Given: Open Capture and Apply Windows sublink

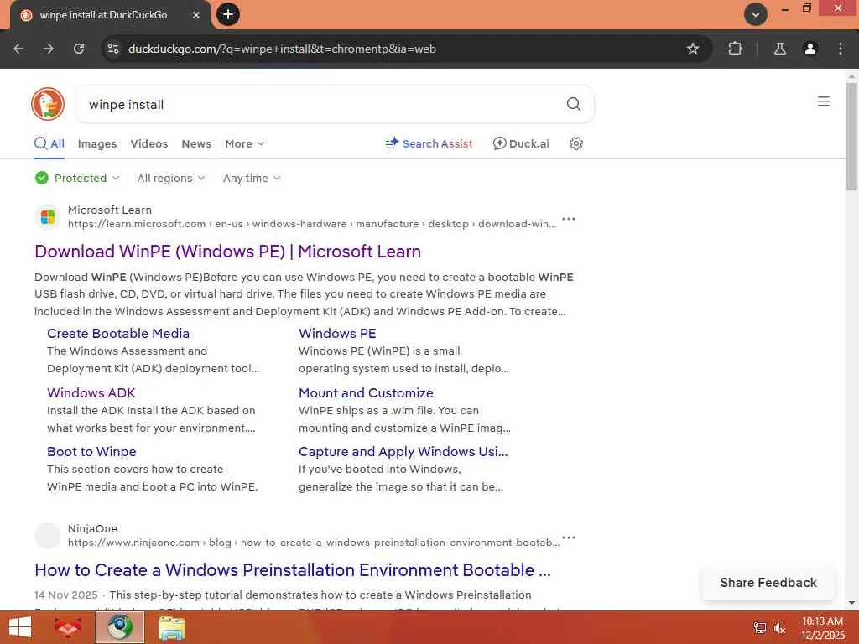Looking at the screenshot, I should [x=403, y=451].
